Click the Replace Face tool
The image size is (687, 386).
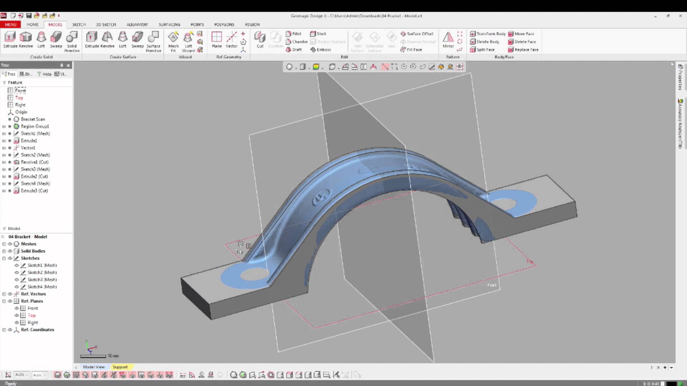tap(523, 50)
